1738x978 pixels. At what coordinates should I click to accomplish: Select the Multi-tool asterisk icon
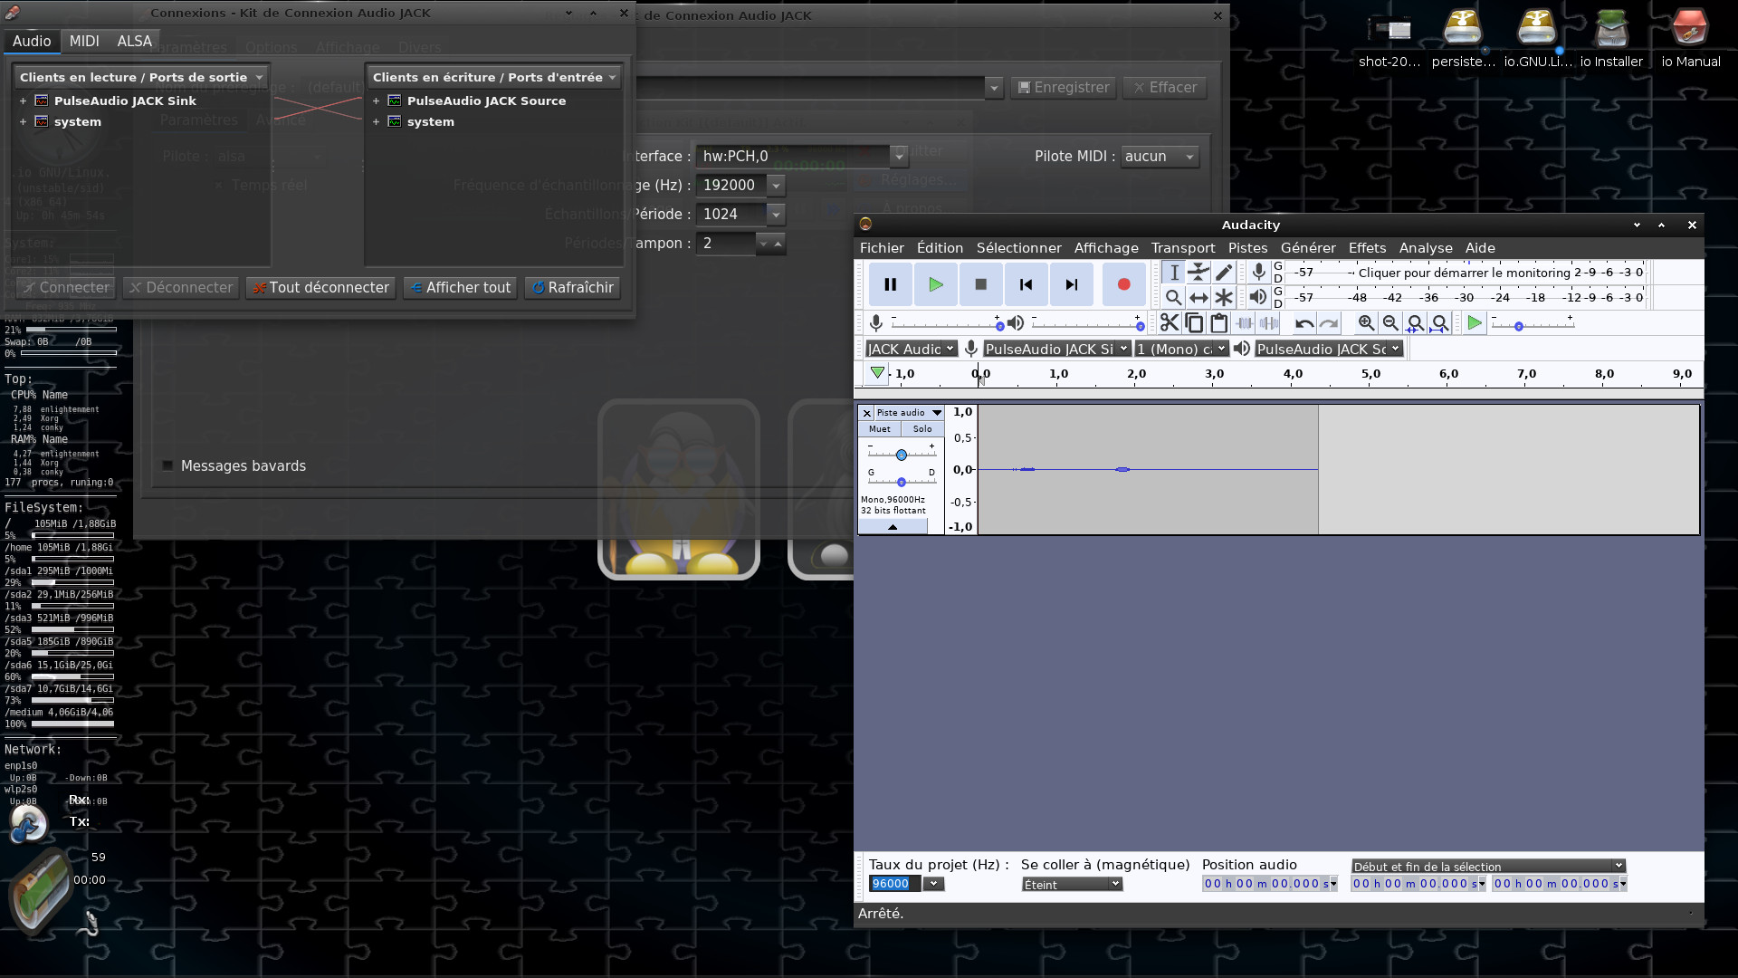click(1224, 297)
